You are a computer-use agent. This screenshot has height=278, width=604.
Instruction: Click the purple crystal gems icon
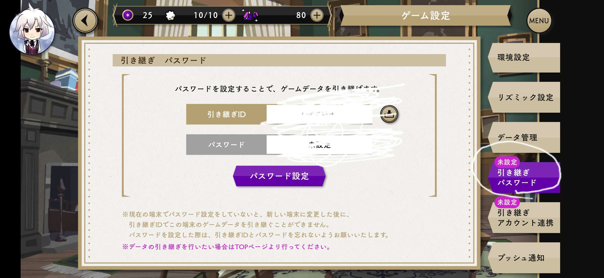coord(250,15)
